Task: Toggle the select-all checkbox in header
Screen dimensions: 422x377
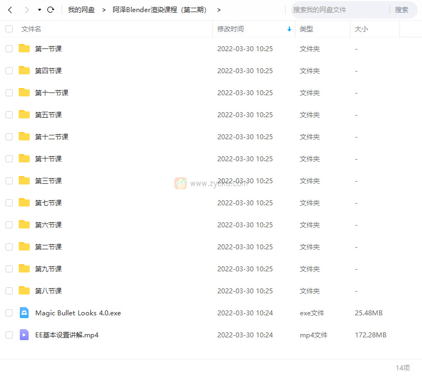Action: [9, 29]
